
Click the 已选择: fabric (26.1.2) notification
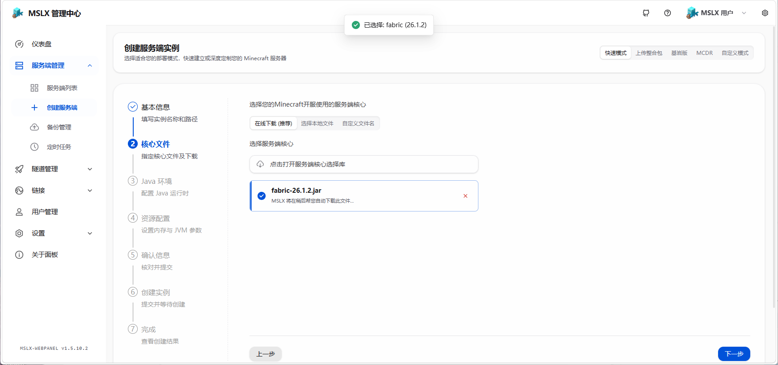click(x=389, y=25)
